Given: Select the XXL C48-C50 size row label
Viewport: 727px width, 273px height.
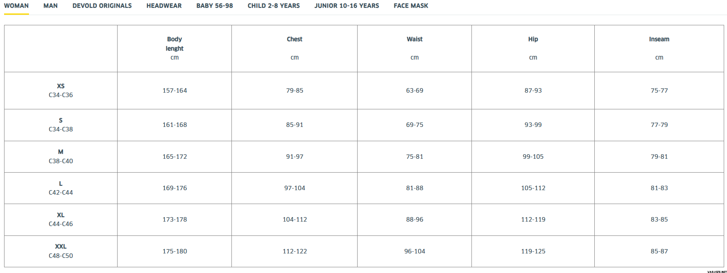Looking at the screenshot, I should coord(61,251).
